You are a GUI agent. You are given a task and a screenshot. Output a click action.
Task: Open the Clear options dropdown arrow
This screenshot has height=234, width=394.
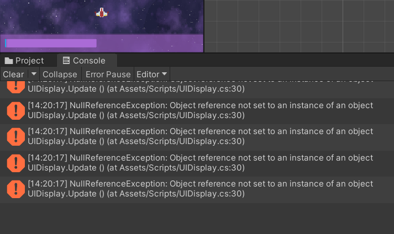tap(33, 74)
